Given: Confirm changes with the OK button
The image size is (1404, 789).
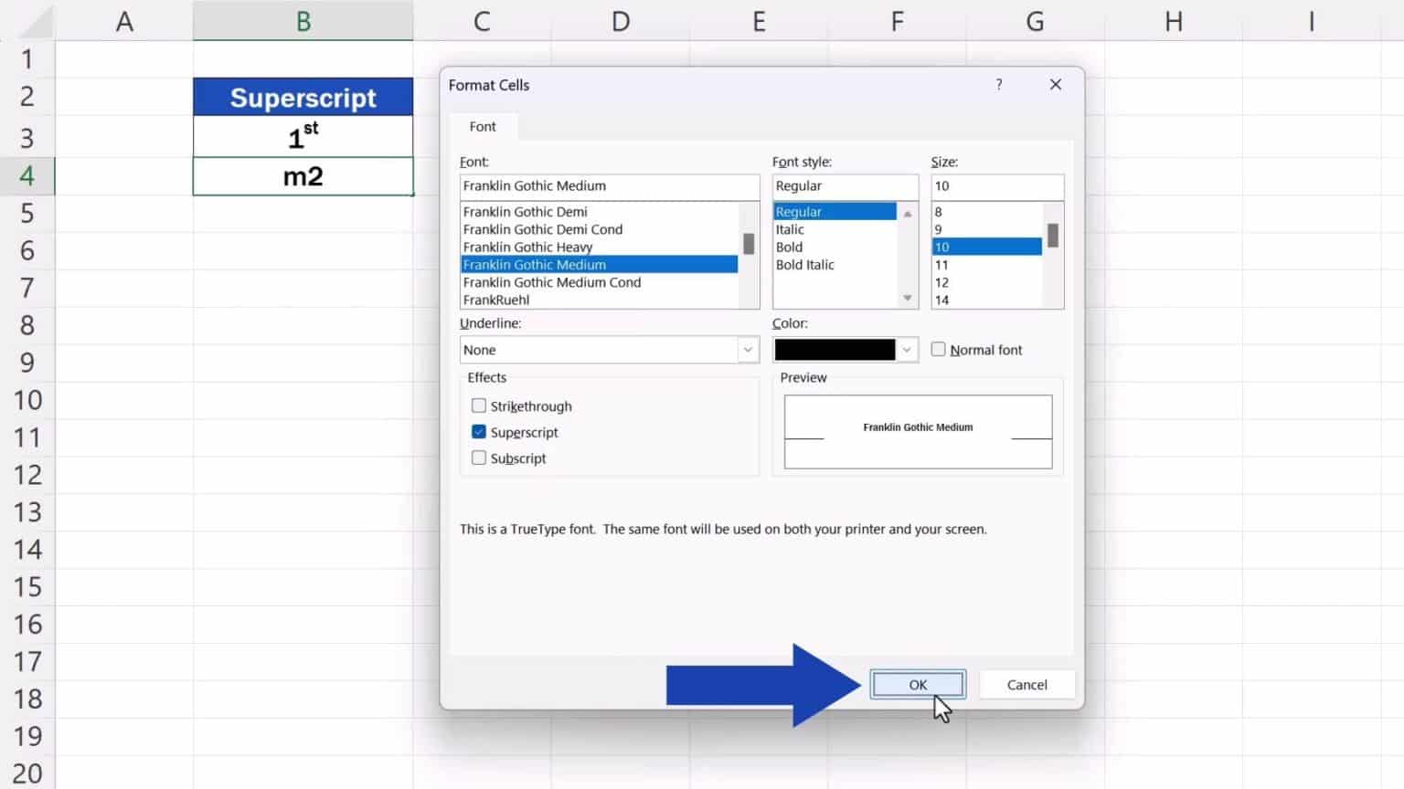Looking at the screenshot, I should (917, 684).
